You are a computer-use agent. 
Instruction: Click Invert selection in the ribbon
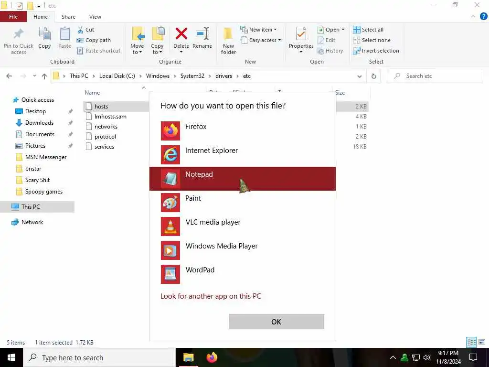pos(376,51)
